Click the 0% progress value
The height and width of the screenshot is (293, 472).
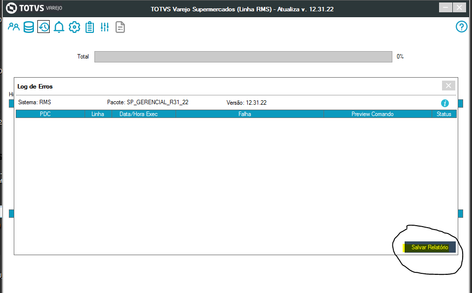pyautogui.click(x=400, y=57)
